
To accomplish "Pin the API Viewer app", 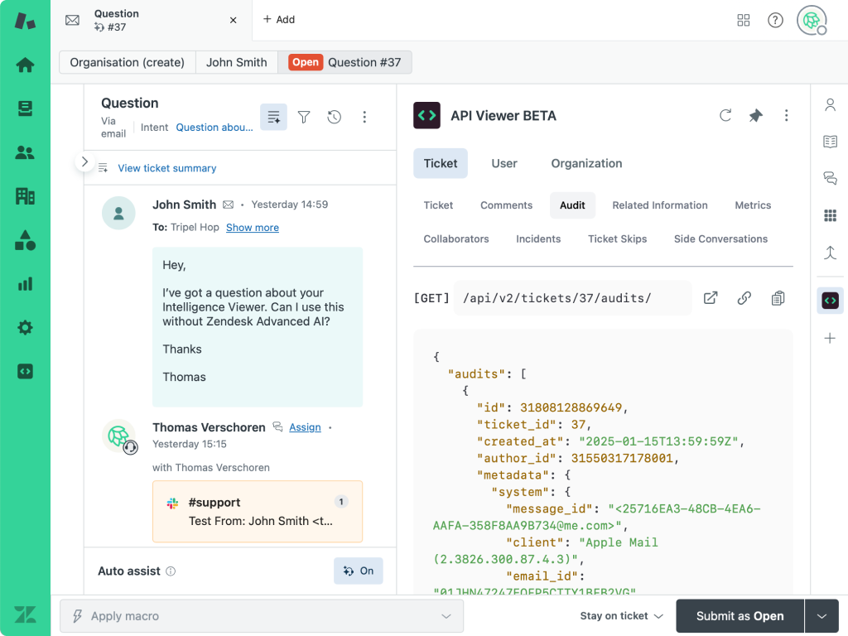I will 755,116.
